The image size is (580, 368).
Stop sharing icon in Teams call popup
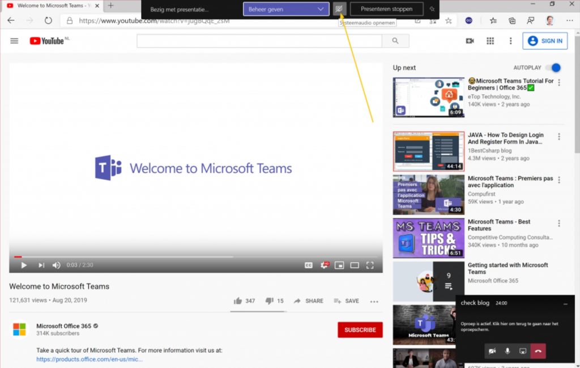(x=523, y=351)
